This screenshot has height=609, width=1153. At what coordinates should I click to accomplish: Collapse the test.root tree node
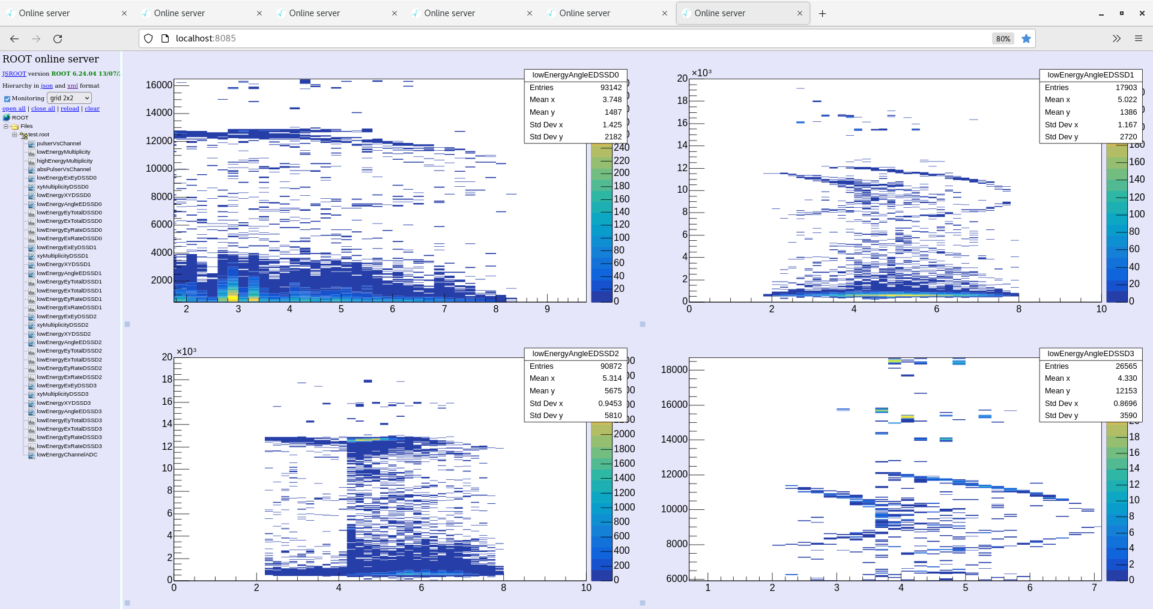click(x=14, y=134)
